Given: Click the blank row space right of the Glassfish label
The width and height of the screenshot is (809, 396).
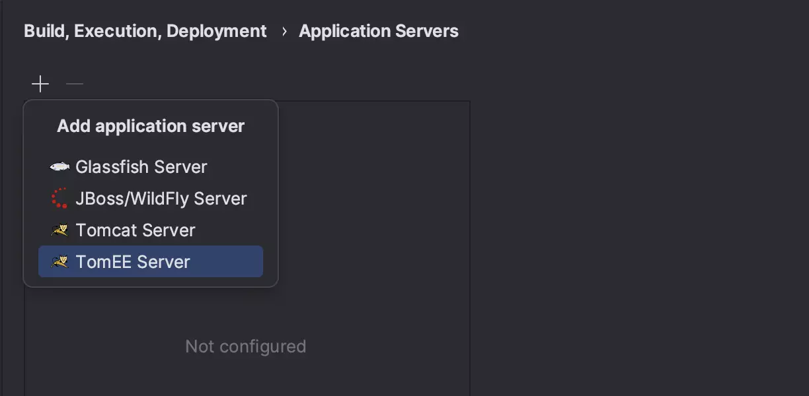Looking at the screenshot, I should click(x=238, y=167).
